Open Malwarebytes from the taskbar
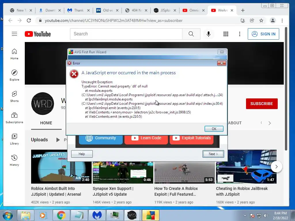 [x=97, y=215]
